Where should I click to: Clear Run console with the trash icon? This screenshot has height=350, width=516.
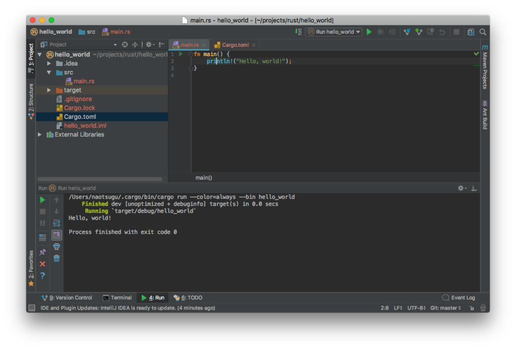[56, 258]
